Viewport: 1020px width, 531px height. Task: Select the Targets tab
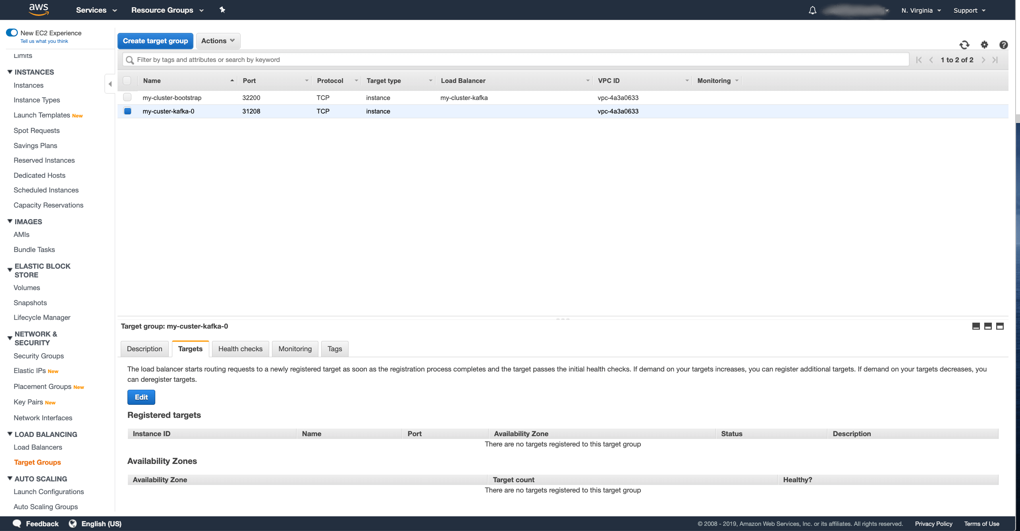[190, 349]
